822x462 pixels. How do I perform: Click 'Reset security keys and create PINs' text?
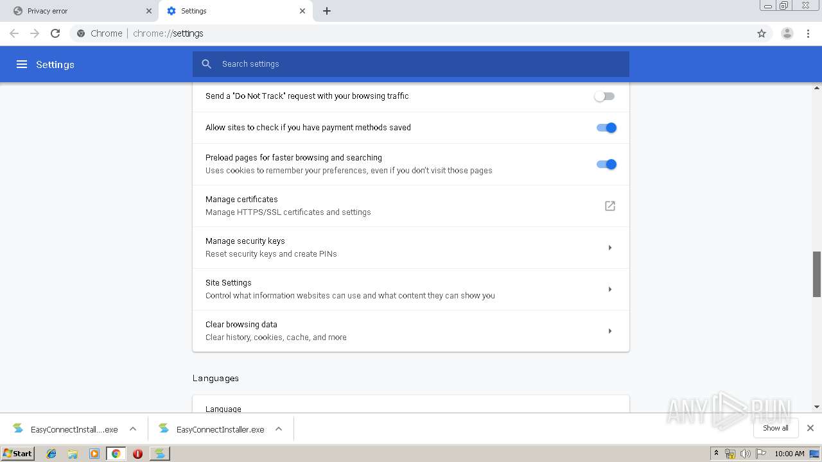(x=271, y=254)
